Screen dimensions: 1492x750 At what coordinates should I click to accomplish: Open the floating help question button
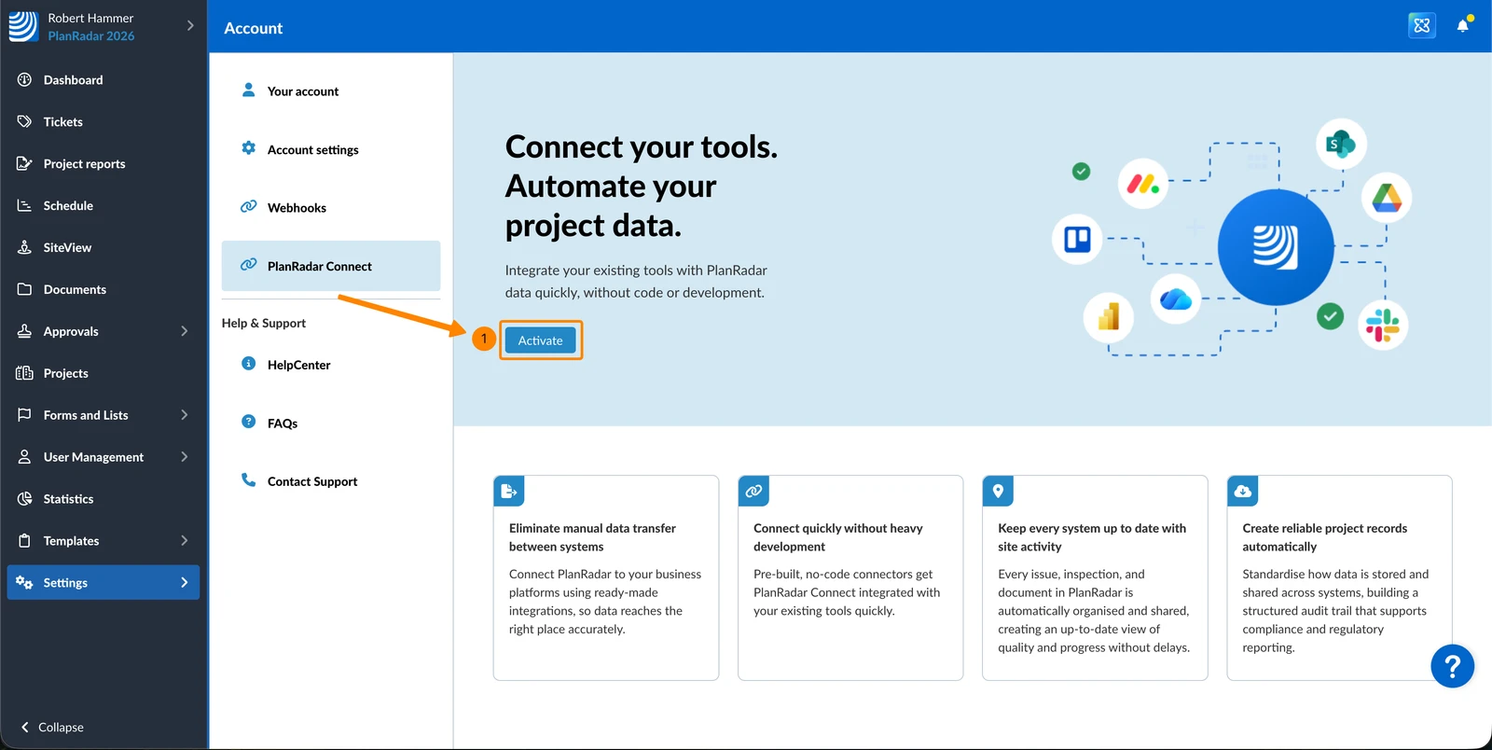[1452, 666]
